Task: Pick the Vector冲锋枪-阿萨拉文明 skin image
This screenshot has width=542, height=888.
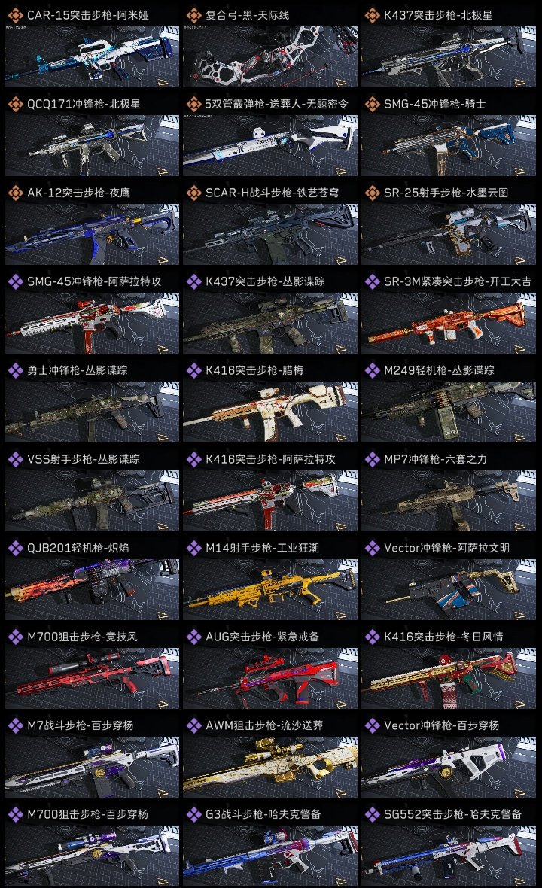Action: tap(449, 589)
